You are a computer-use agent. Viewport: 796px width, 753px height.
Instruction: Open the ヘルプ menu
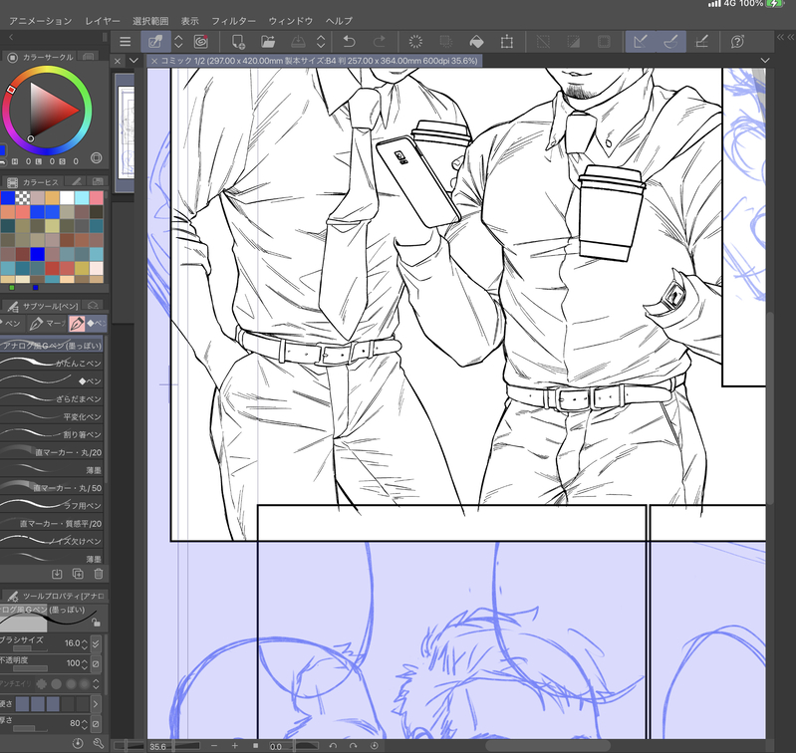(339, 21)
